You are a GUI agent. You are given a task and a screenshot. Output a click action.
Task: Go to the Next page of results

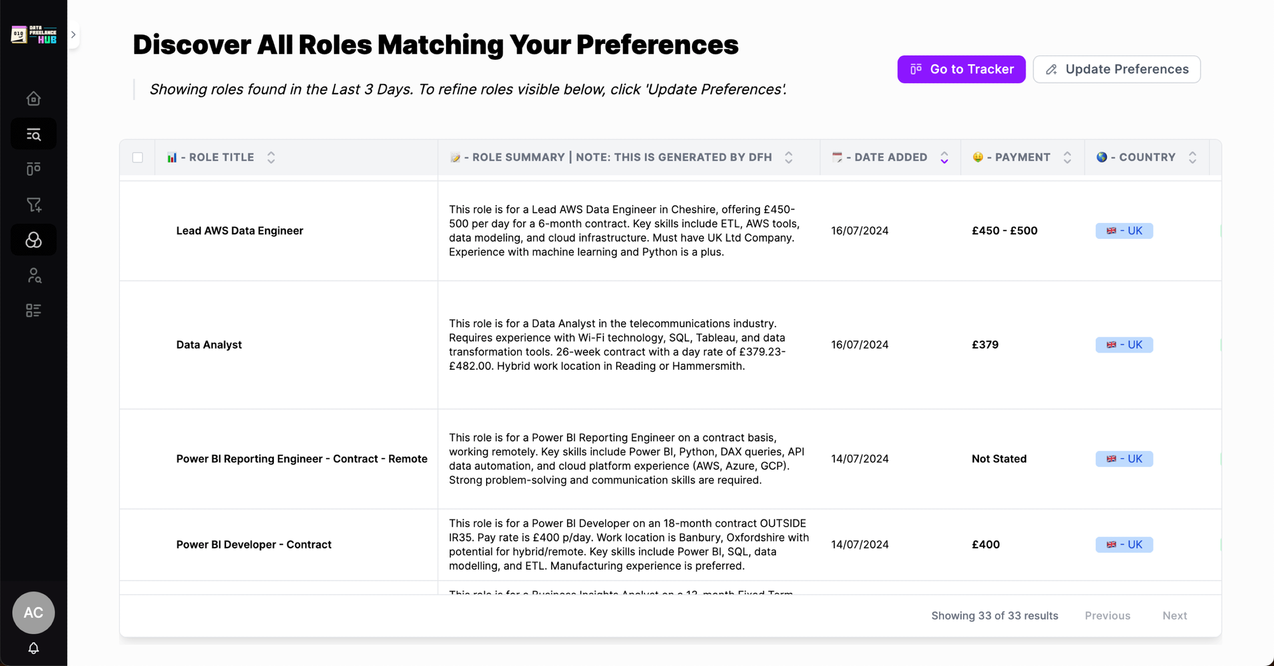point(1175,615)
